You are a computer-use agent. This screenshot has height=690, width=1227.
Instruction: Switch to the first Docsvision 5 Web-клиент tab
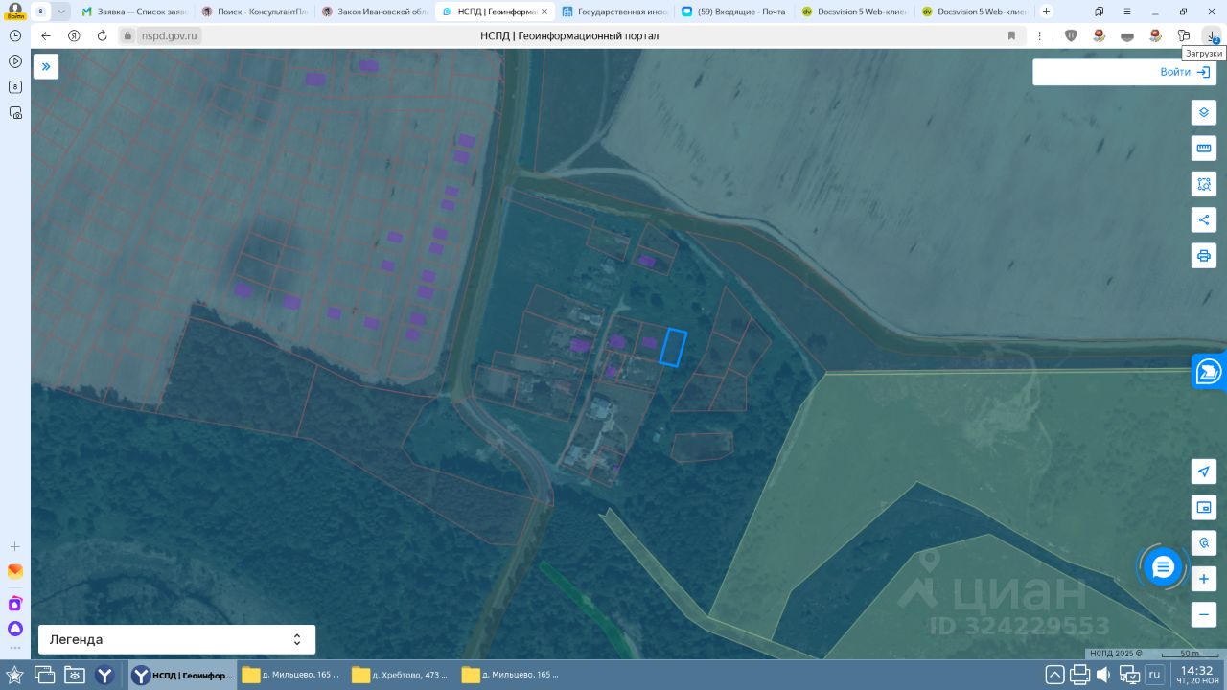coord(854,11)
